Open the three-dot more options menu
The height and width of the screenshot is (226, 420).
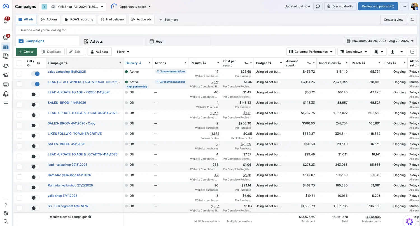[x=404, y=6]
